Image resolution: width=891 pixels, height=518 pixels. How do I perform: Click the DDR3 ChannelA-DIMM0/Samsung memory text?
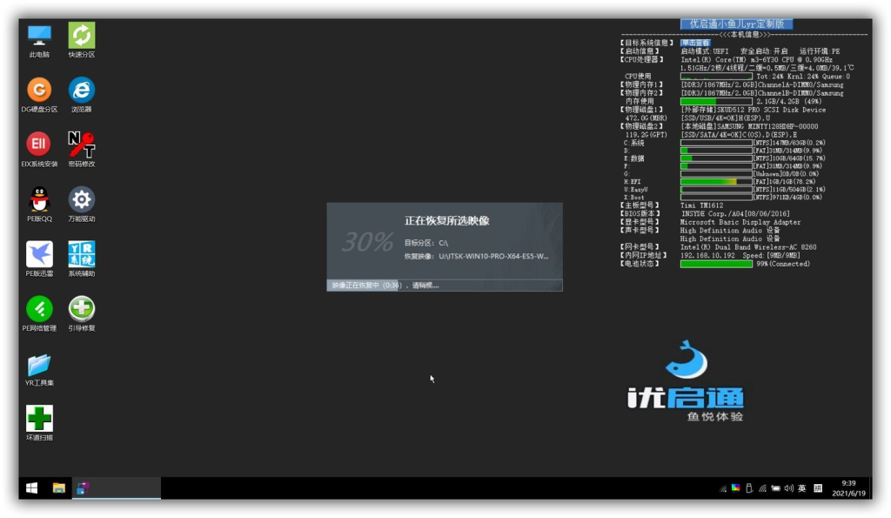[762, 84]
